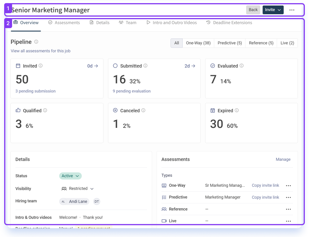
Task: Click the One-Way video type icon
Action: [164, 185]
